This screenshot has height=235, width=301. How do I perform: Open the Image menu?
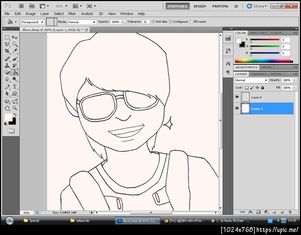pos(31,14)
